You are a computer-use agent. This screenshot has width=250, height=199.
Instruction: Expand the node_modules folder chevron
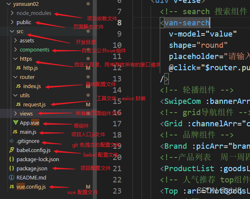pos(12,13)
